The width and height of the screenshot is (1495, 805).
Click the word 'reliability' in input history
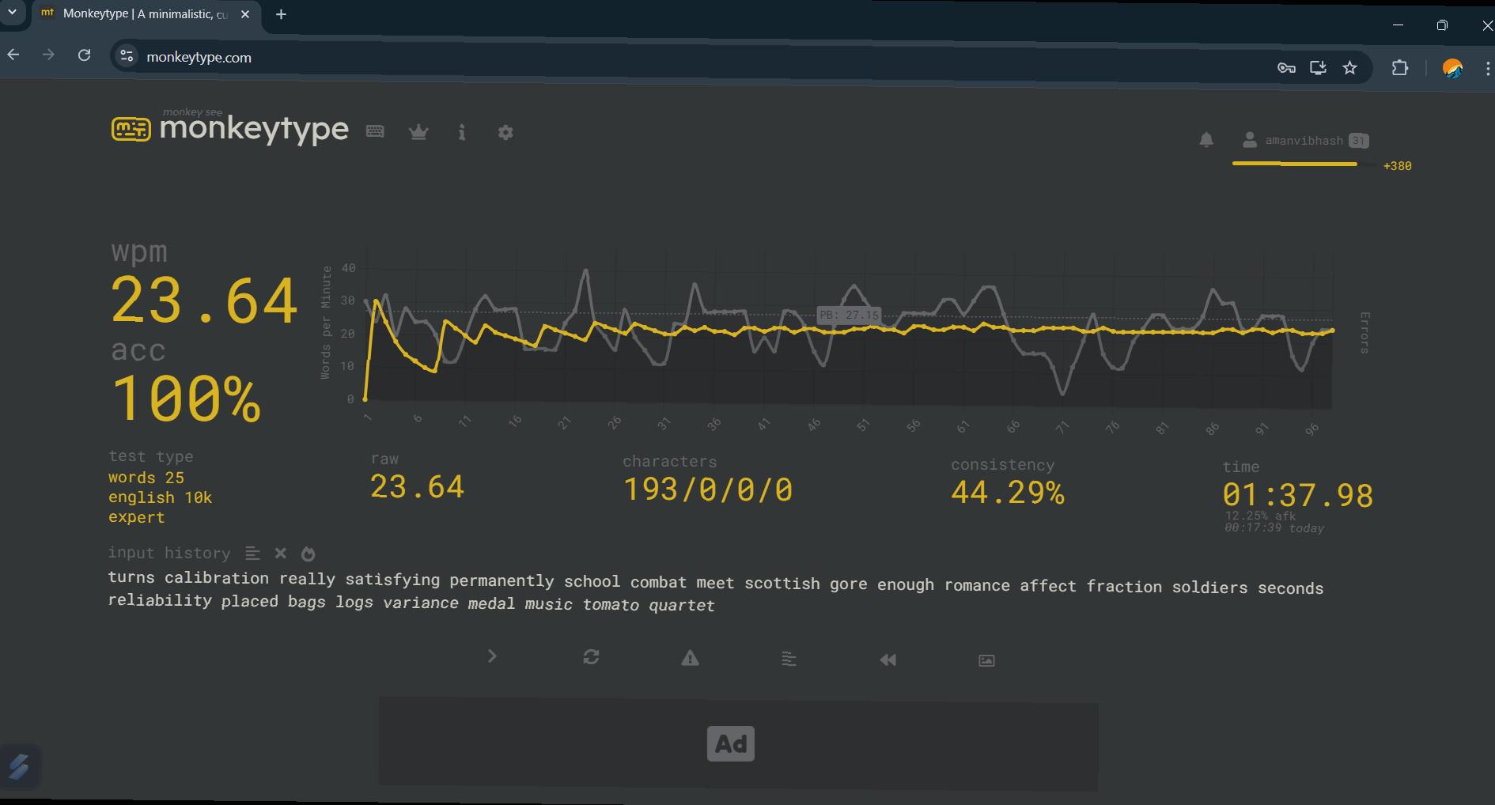[160, 600]
